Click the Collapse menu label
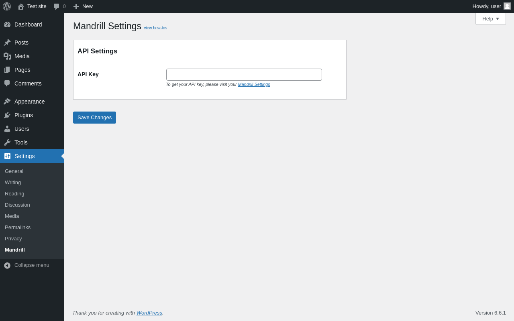Viewport: 514px width, 321px height. (x=32, y=265)
